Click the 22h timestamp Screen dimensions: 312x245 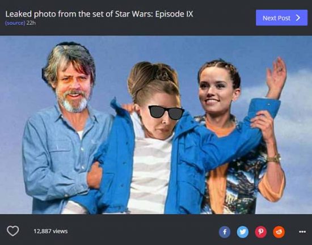[31, 23]
